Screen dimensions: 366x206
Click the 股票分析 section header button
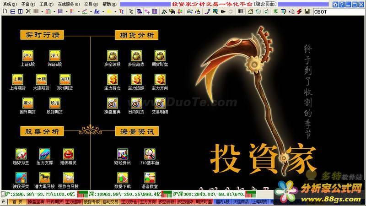(x=42, y=131)
